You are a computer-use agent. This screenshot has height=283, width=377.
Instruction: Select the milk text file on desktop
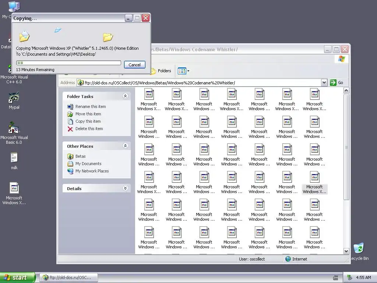[x=14, y=161]
